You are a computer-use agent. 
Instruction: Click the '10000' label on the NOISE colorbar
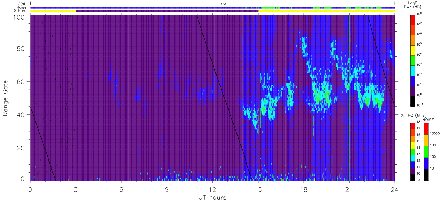(x=435, y=133)
